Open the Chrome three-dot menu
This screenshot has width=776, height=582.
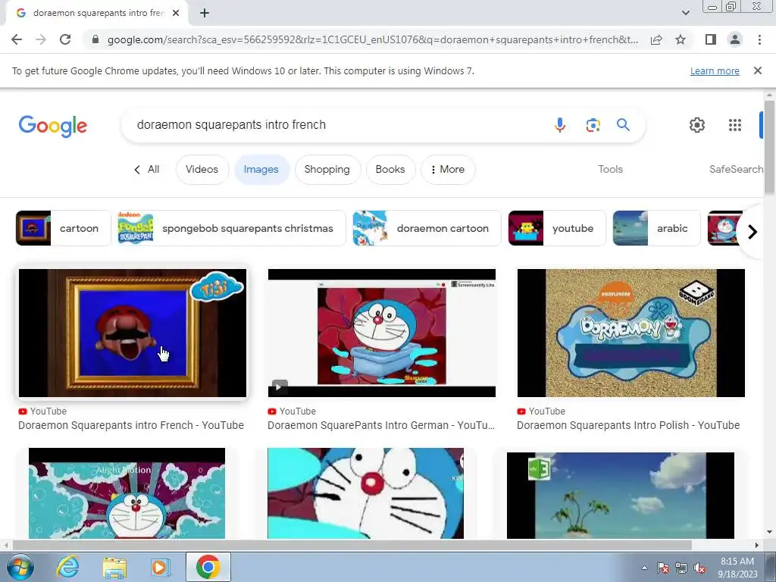[759, 39]
